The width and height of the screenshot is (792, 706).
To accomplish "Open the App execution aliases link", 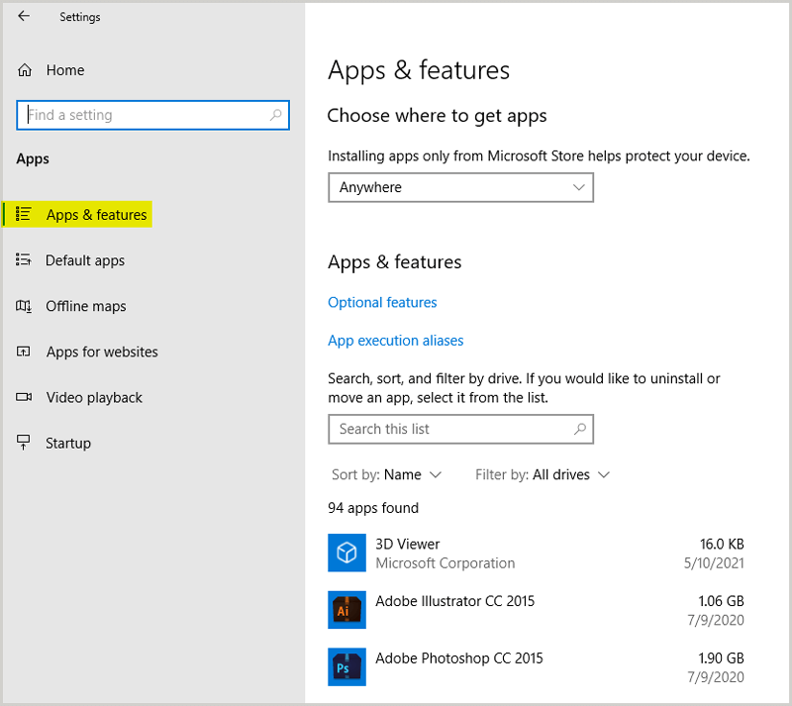I will point(395,340).
